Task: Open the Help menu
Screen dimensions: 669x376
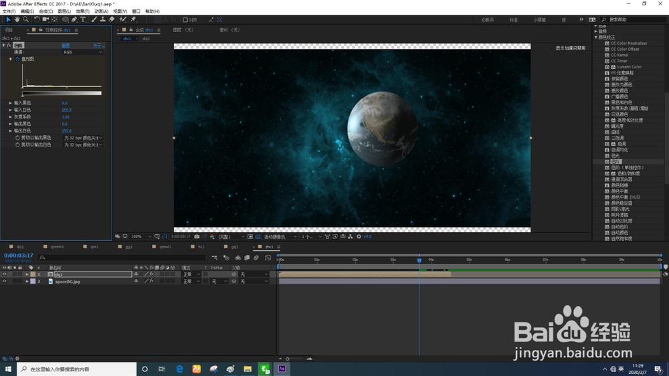Action: (x=153, y=11)
